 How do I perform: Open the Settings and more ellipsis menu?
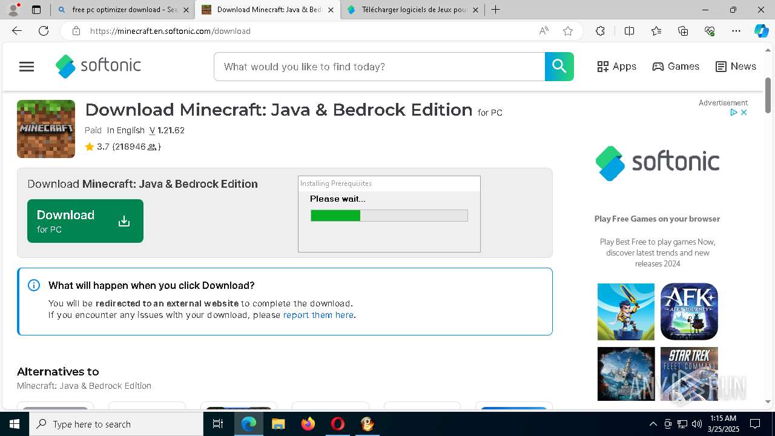(x=736, y=31)
